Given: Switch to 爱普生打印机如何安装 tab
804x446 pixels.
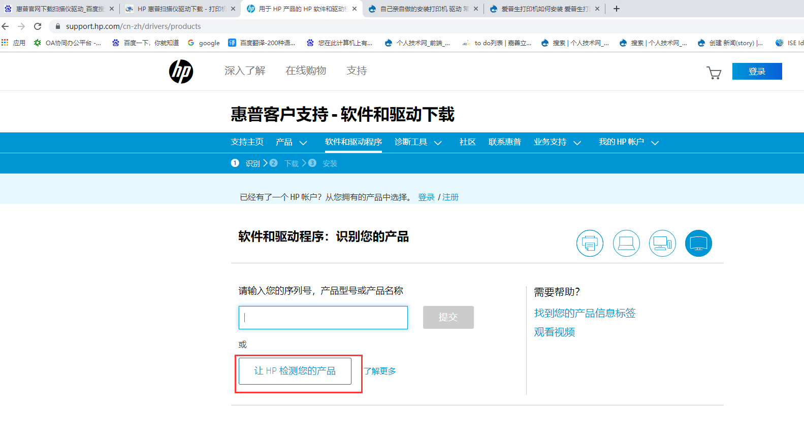Looking at the screenshot, I should click(544, 9).
